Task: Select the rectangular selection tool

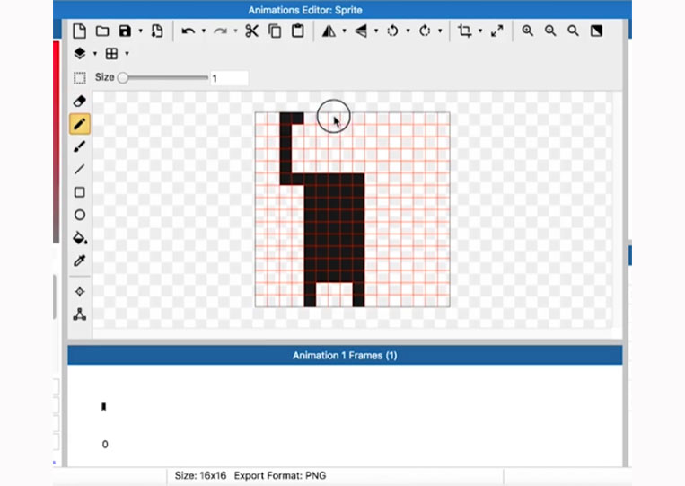Action: click(80, 78)
